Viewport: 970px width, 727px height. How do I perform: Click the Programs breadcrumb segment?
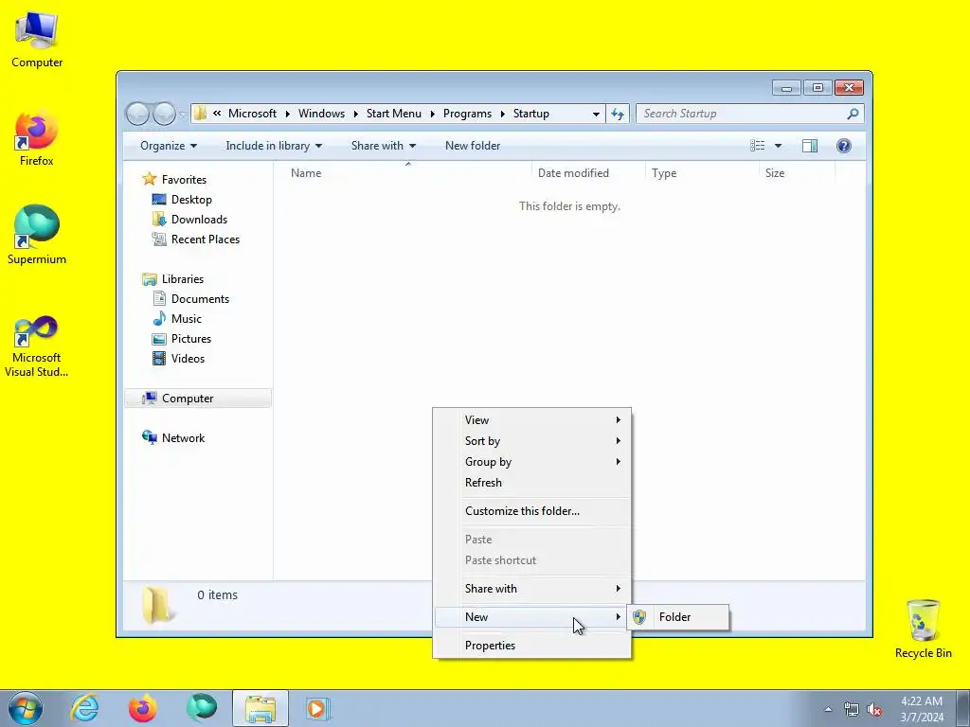467,114
